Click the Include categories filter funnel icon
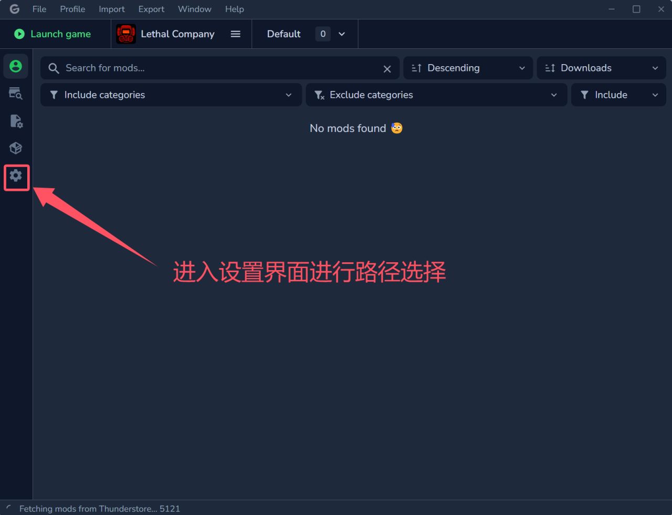The height and width of the screenshot is (515, 672). pyautogui.click(x=54, y=95)
